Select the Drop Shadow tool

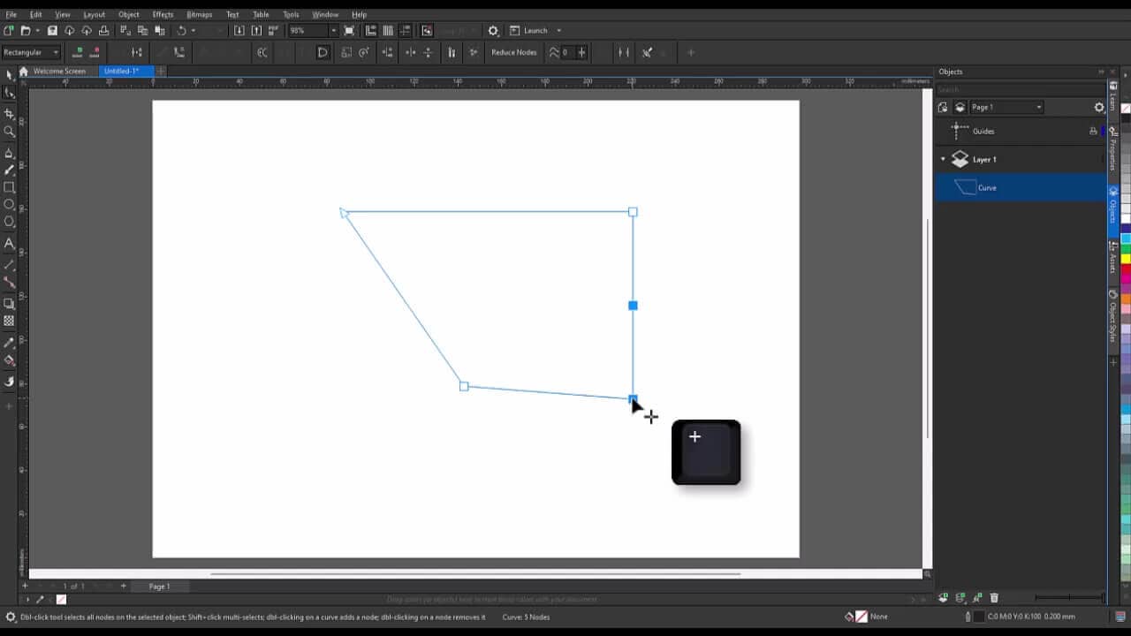[x=10, y=304]
